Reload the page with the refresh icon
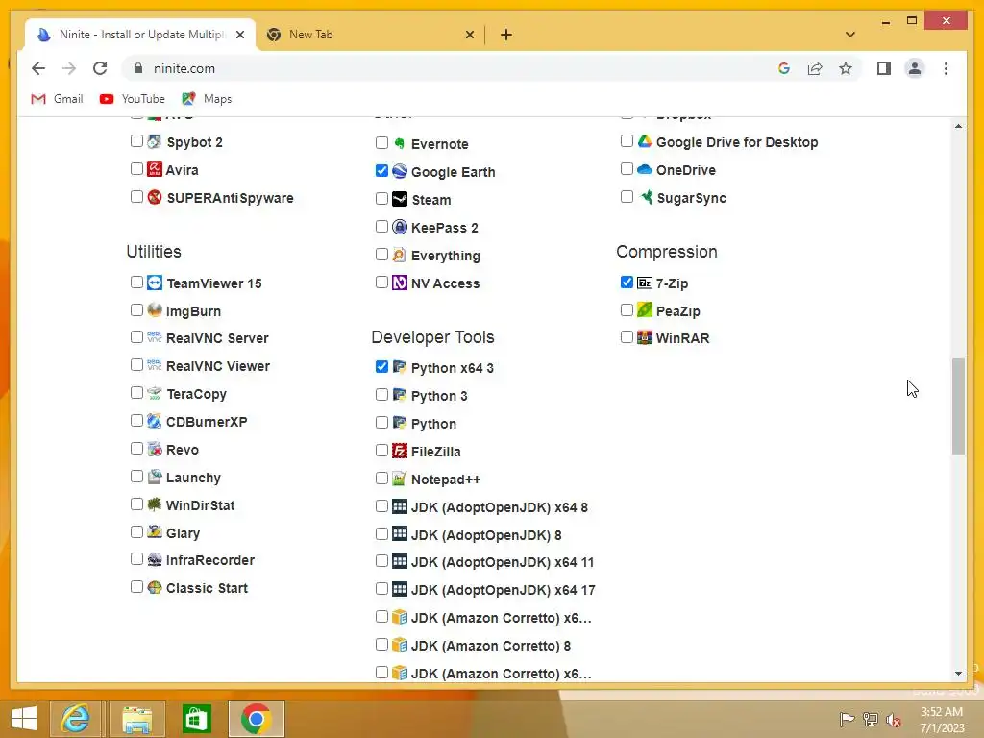This screenshot has width=984, height=738. pyautogui.click(x=100, y=68)
